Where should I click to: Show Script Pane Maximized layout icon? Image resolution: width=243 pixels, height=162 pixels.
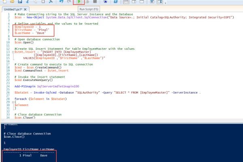click(141, 2)
